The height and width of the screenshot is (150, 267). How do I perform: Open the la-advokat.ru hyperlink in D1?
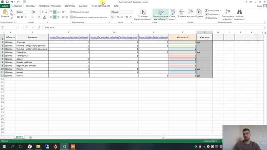point(114,37)
